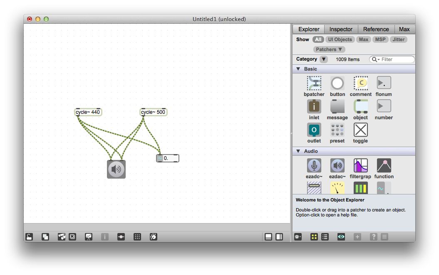Screen dimensions: 439x275
Task: Click the MSP filter button
Action: coord(380,39)
